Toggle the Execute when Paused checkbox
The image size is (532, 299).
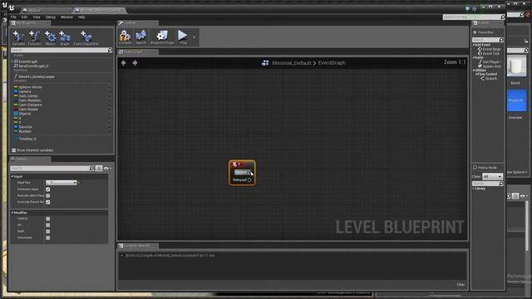pyautogui.click(x=48, y=196)
